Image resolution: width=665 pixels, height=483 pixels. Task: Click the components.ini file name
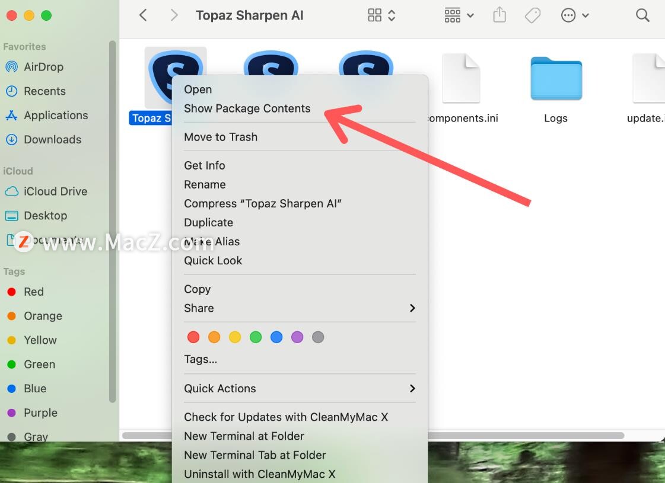[x=463, y=118]
